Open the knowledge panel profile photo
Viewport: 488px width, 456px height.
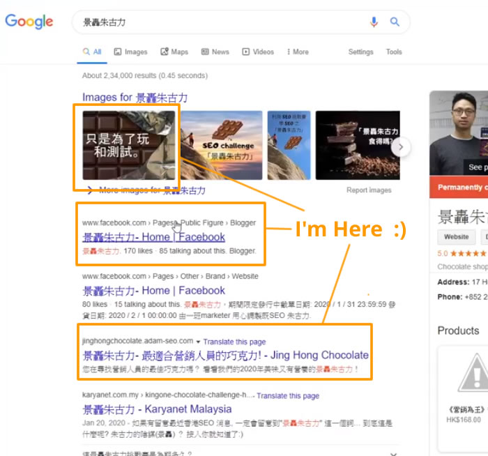tap(459, 133)
